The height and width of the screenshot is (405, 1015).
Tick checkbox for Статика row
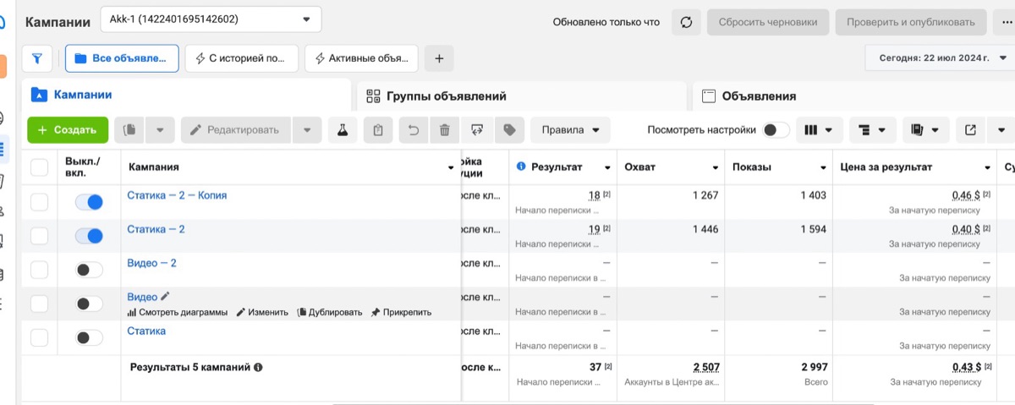[x=39, y=337]
